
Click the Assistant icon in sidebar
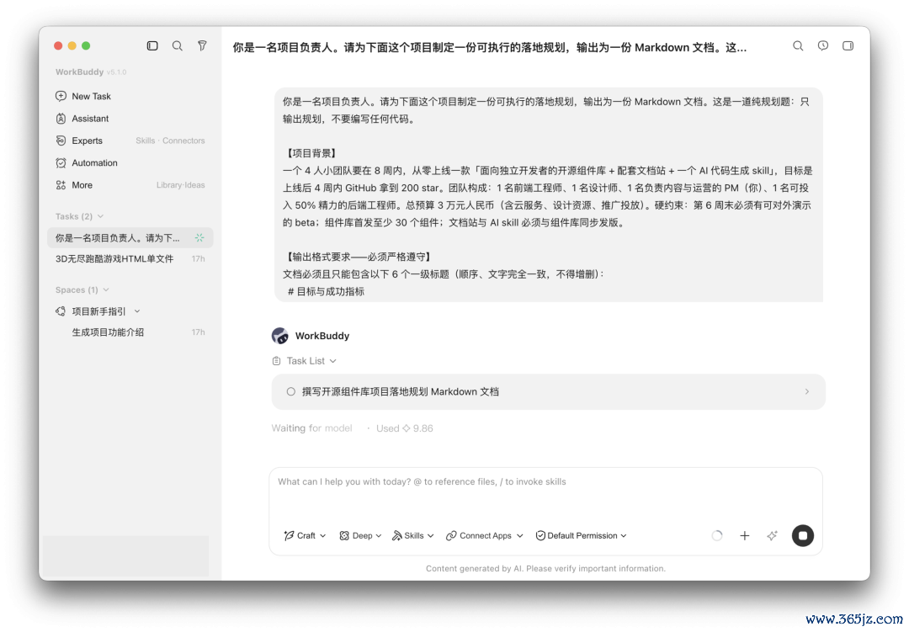pos(61,119)
